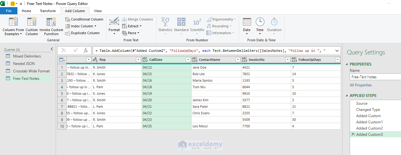This screenshot has height=155, width=401.
Task: Open Rep column filter dropdown
Action: [x=138, y=60]
